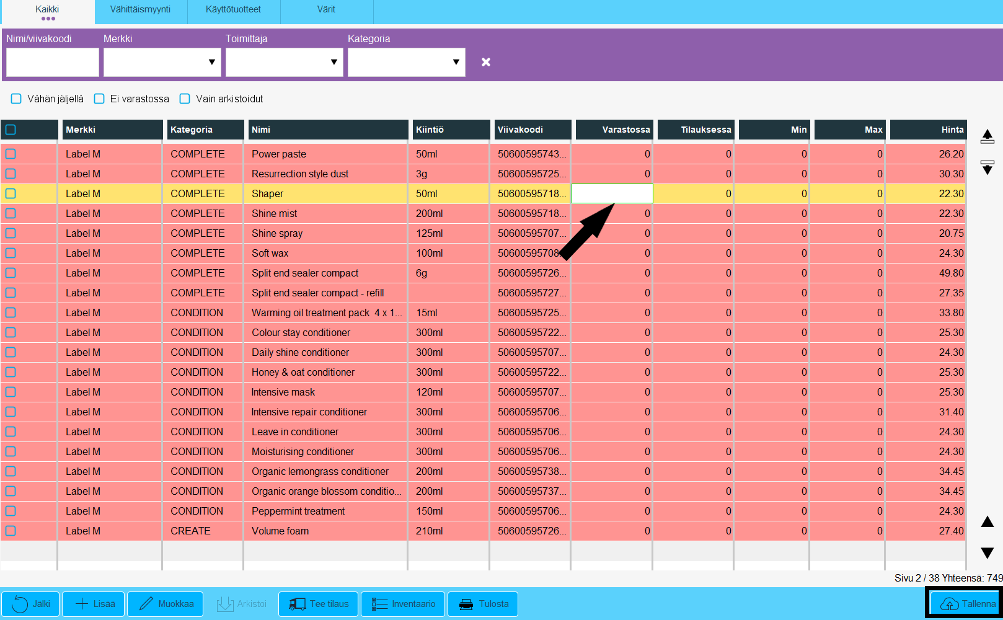1003x620 pixels.
Task: Switch to the Kaikki tab
Action: tap(47, 12)
